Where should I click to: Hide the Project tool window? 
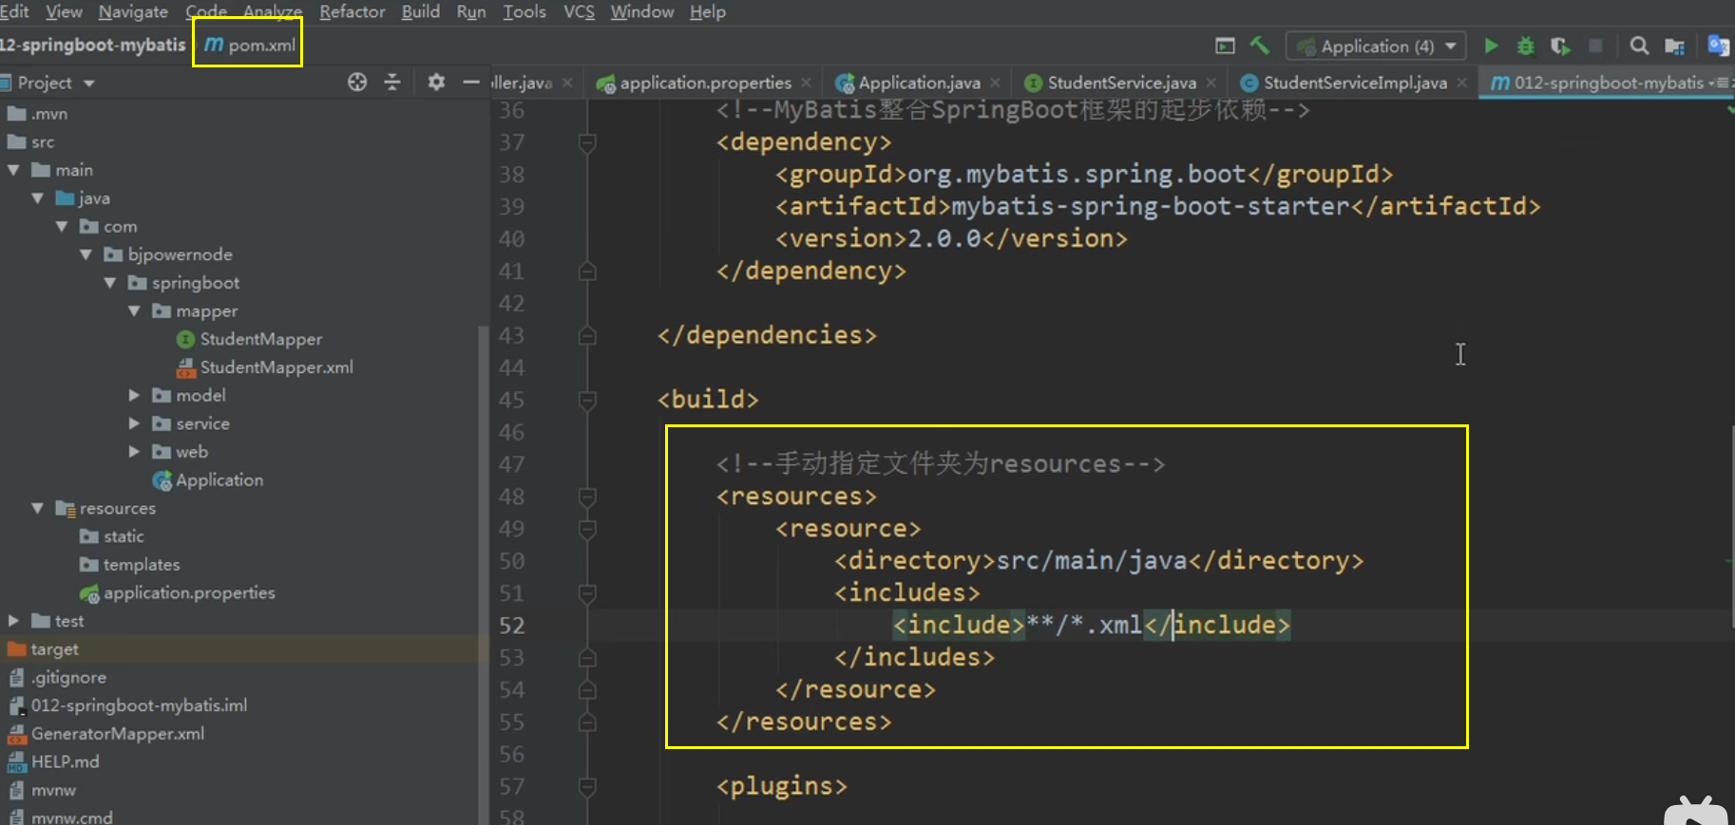[470, 83]
